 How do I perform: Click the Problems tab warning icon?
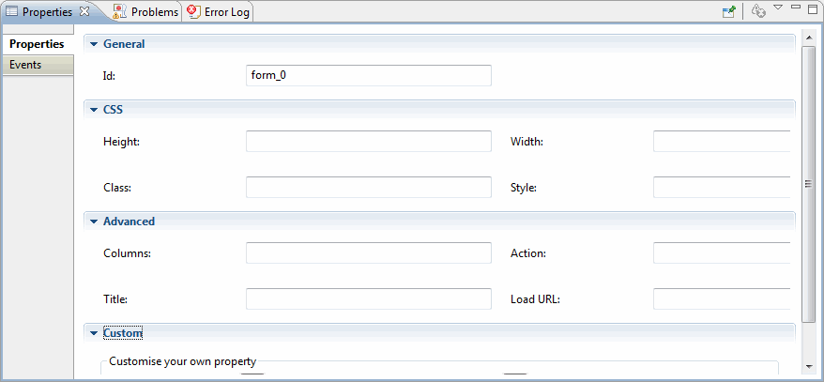[x=120, y=11]
